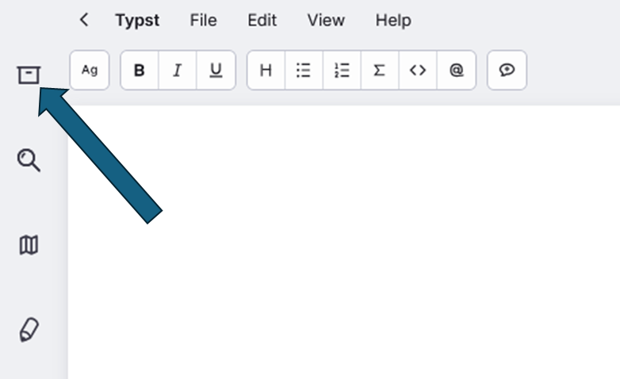This screenshot has height=379, width=620.
Task: Toggle italic formatting
Action: click(178, 71)
